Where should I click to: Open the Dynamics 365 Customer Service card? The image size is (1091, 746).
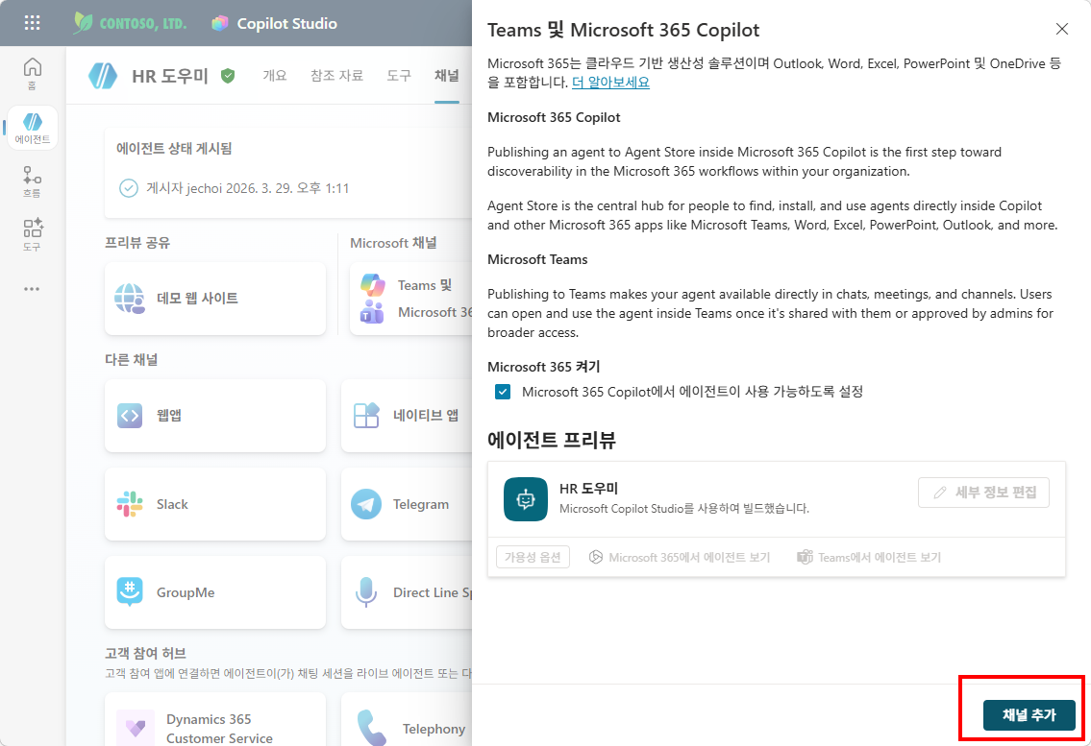[215, 719]
